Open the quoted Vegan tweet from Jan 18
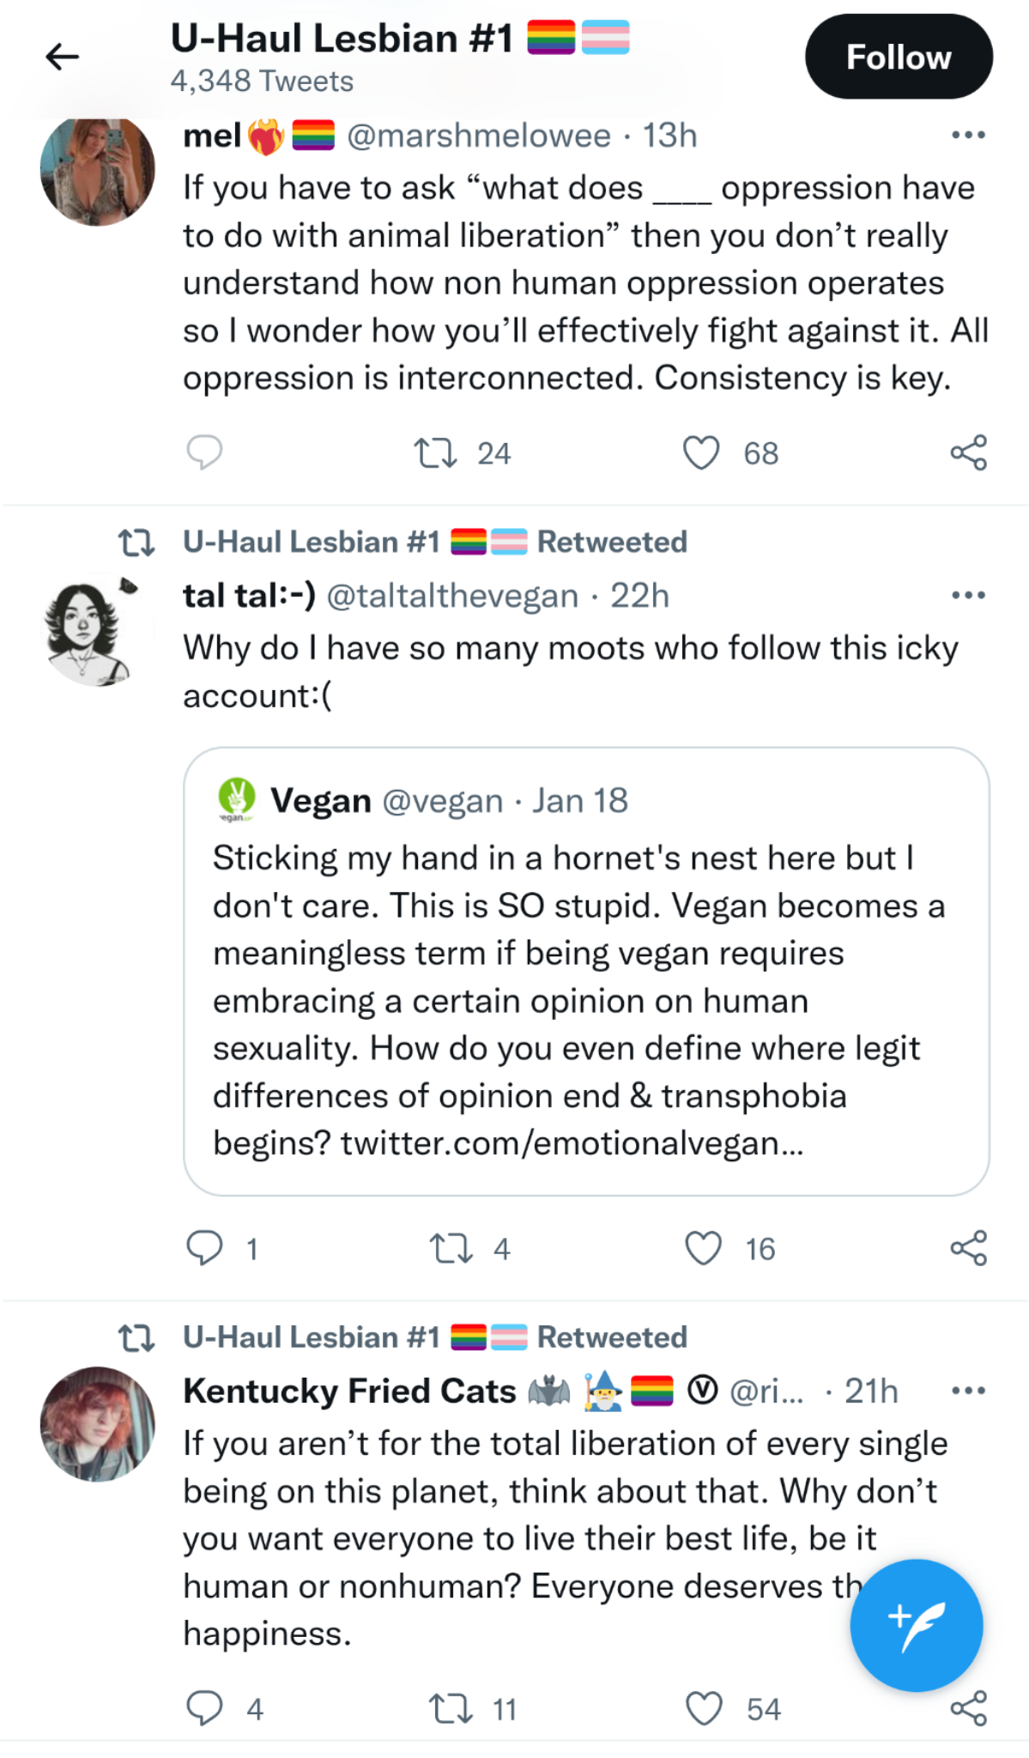 pos(586,971)
